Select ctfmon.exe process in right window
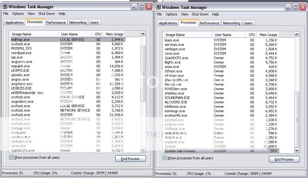This screenshot has height=178, width=308. pyautogui.click(x=221, y=71)
